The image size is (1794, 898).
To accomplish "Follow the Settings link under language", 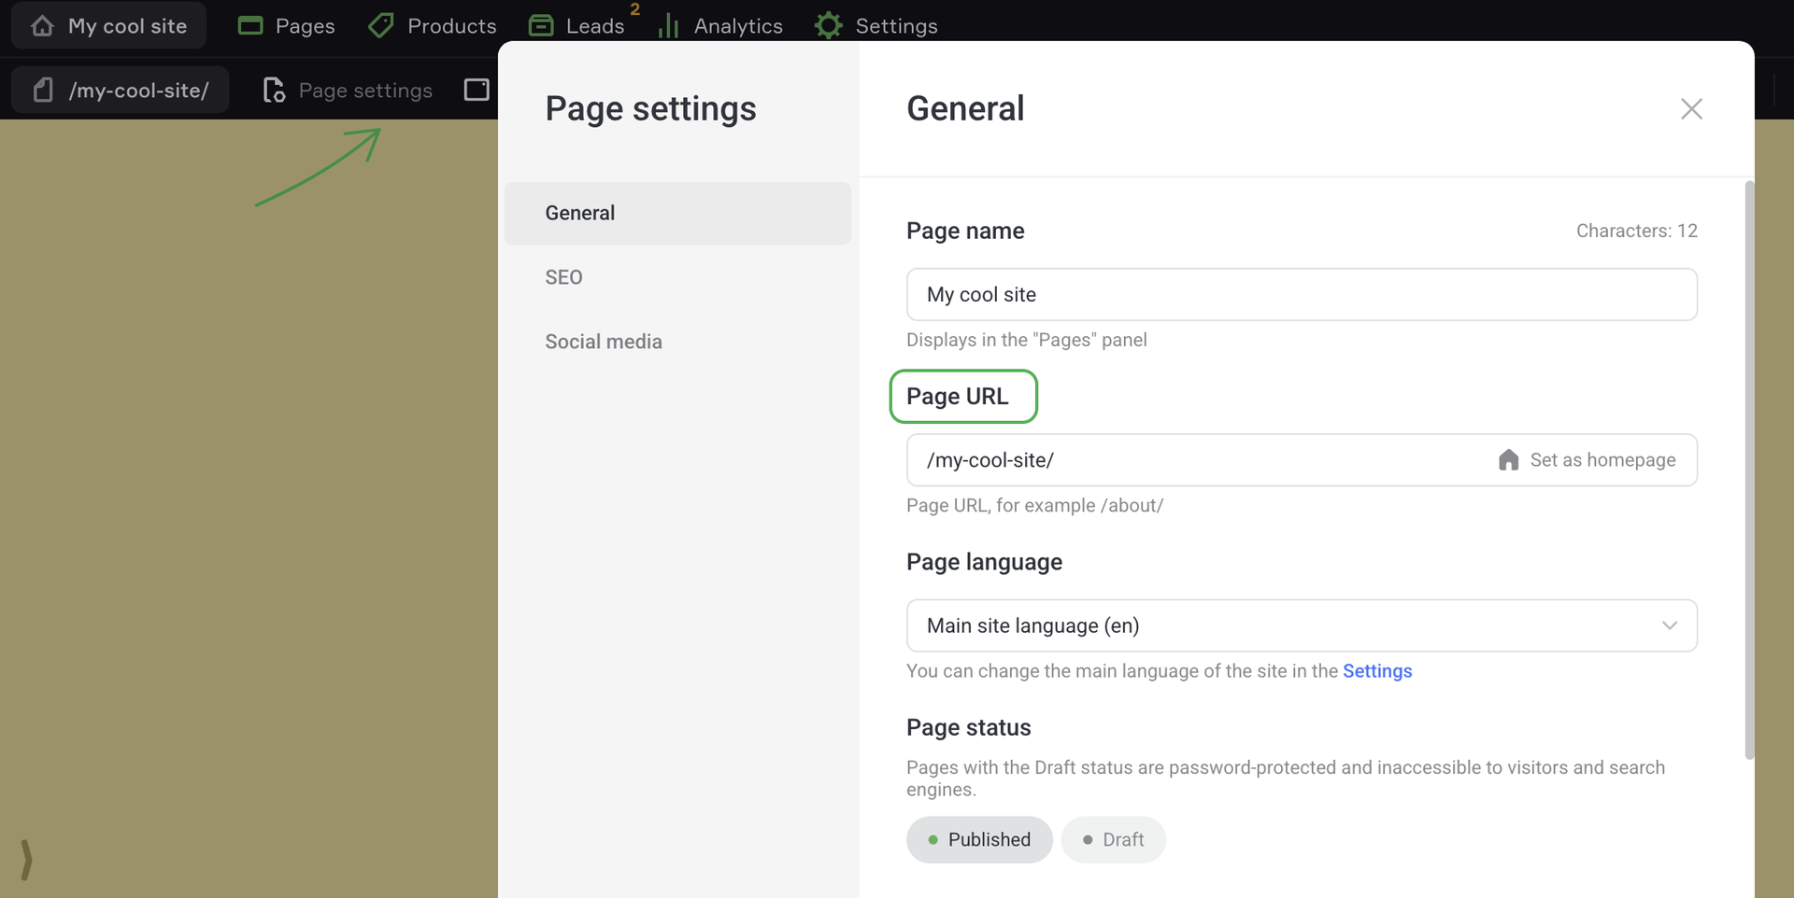I will (1376, 671).
